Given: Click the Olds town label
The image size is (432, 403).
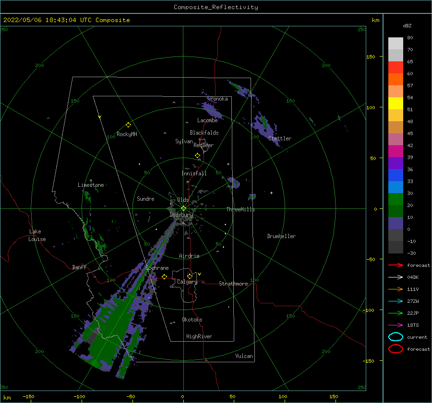Looking at the screenshot, I should click(183, 200).
